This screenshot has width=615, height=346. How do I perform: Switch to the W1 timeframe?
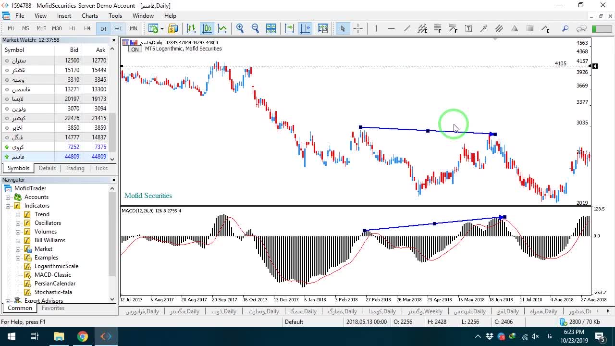118,29
